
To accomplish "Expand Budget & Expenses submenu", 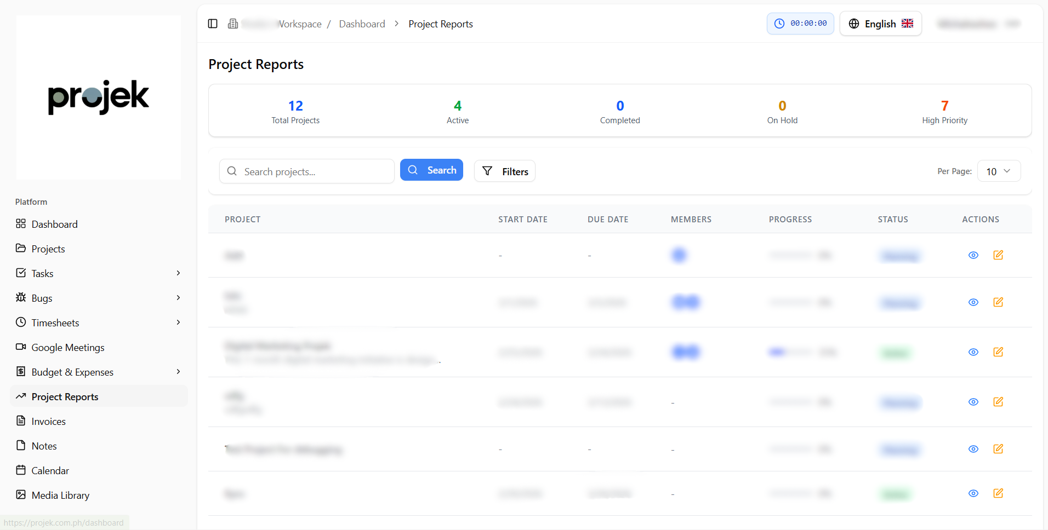I will coord(178,372).
